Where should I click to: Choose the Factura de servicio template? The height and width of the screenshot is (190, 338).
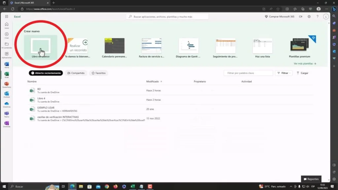tap(151, 47)
